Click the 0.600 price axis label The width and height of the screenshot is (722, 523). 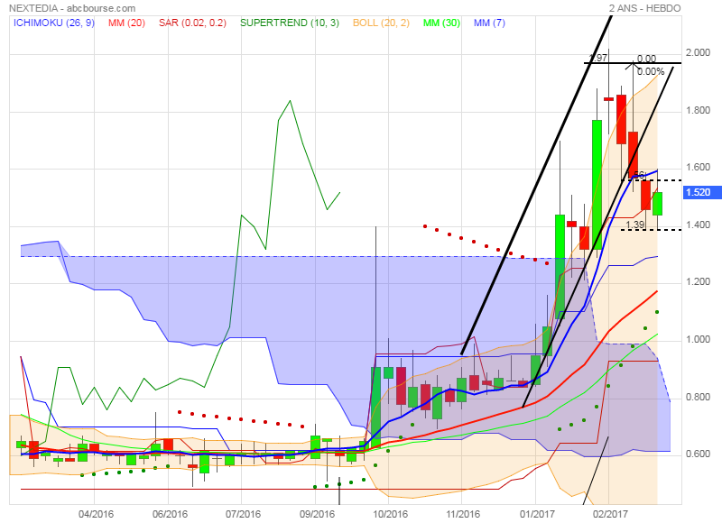click(698, 454)
